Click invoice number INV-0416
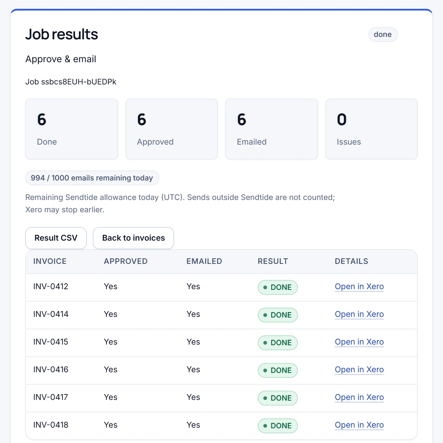Image resolution: width=443 pixels, height=443 pixels. click(51, 370)
